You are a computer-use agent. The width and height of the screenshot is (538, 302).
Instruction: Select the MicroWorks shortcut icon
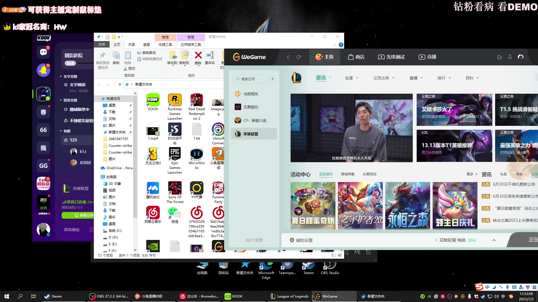tap(197, 159)
